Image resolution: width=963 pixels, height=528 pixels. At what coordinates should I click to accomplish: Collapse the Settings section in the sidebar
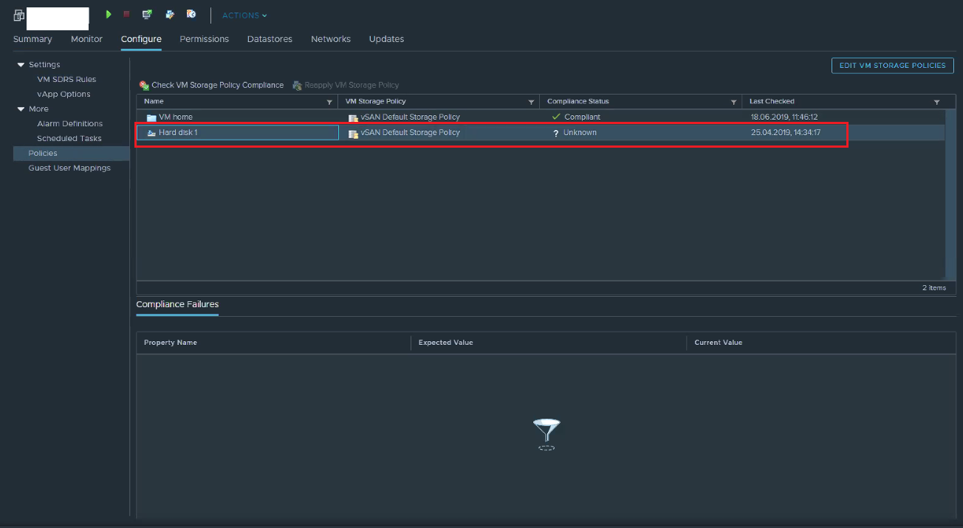coord(20,64)
